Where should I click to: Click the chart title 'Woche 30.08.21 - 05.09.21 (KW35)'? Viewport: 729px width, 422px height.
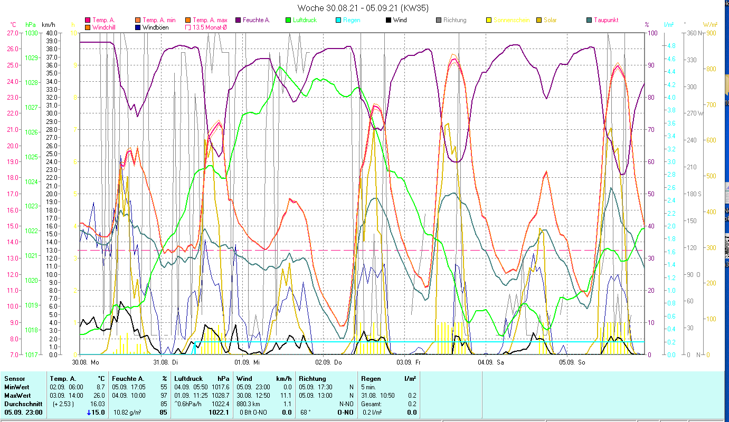(x=363, y=8)
